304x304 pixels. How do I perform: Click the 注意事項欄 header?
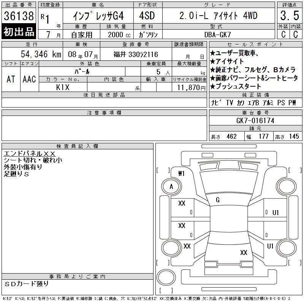pos(104,112)
